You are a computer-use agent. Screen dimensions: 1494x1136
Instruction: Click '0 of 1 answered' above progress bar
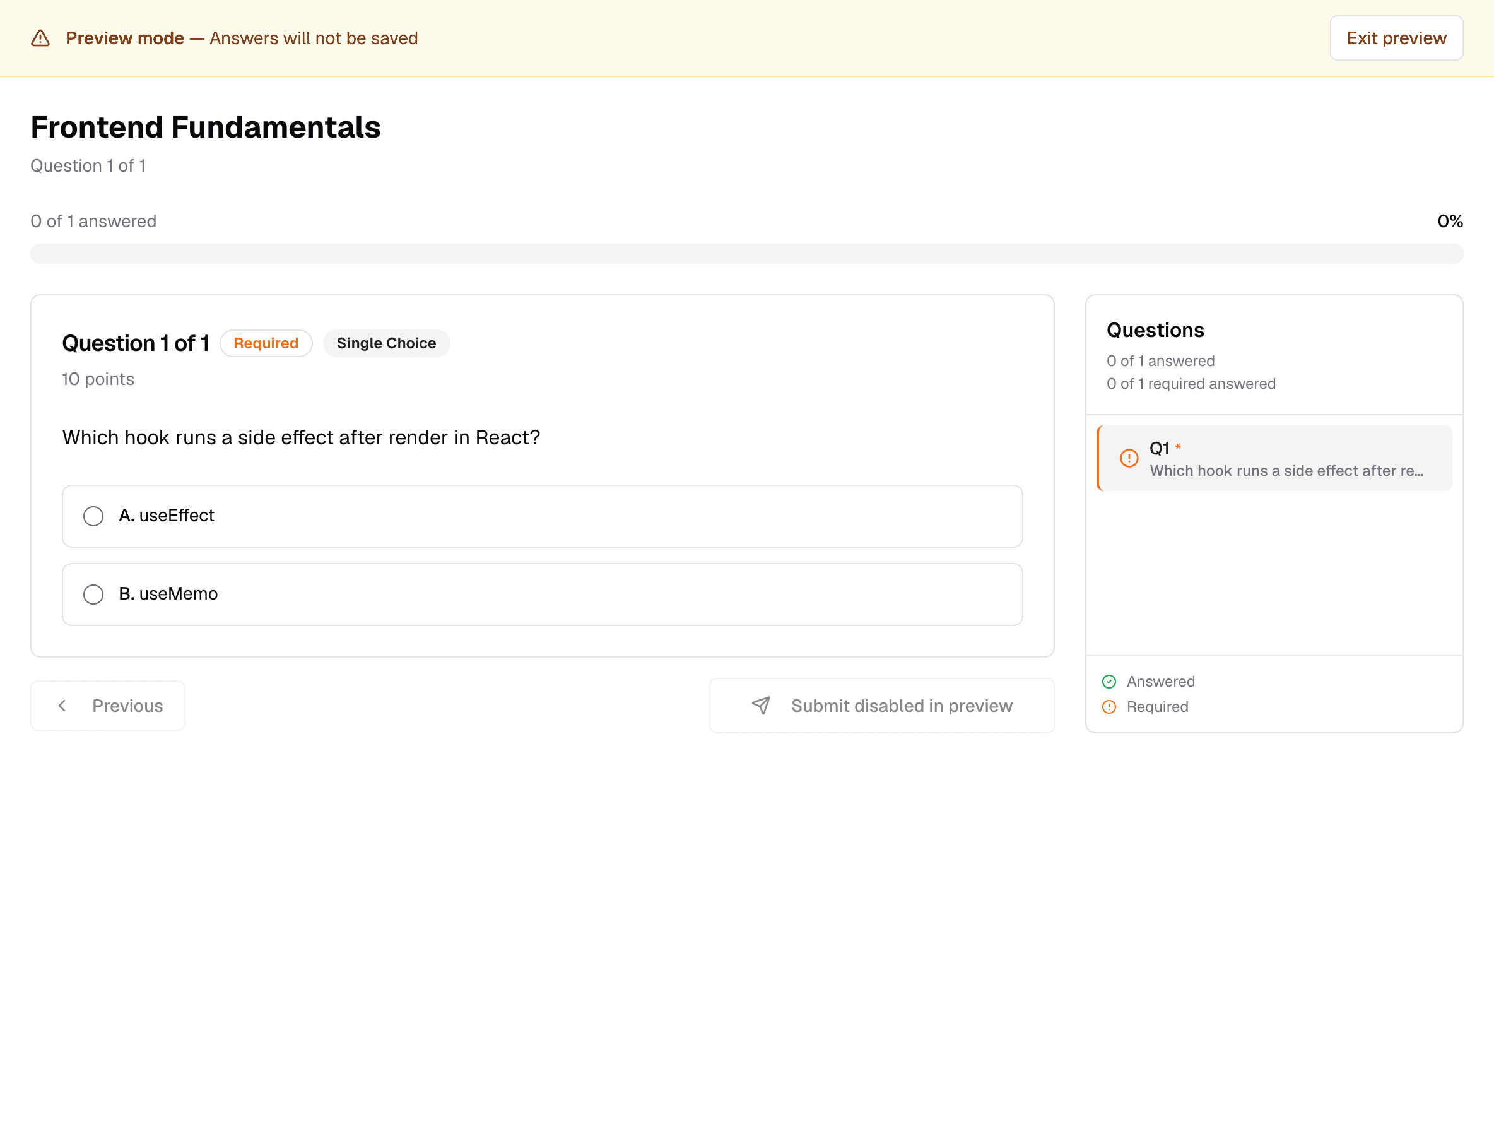(x=93, y=221)
